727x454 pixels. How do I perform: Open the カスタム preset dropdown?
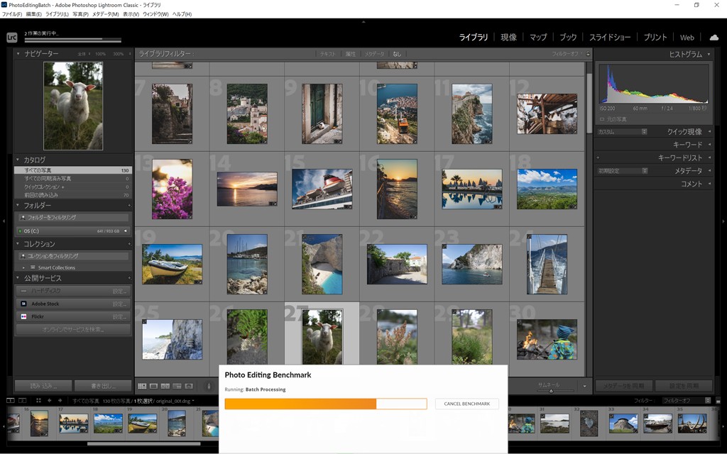[622, 132]
